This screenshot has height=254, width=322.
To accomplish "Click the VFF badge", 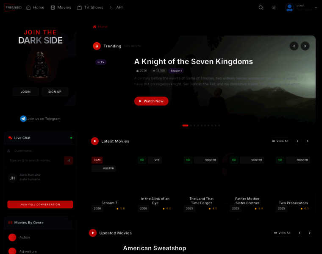I will 155,160.
